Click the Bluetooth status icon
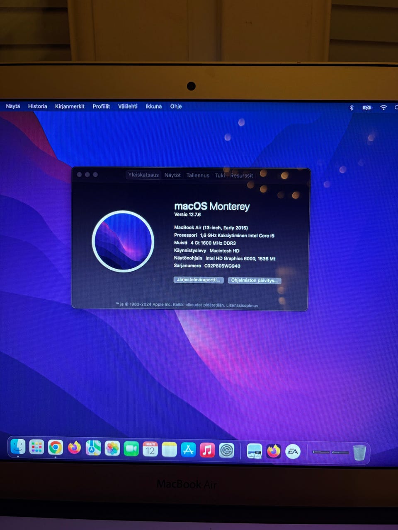Viewport: 398px width, 530px height. (x=352, y=108)
